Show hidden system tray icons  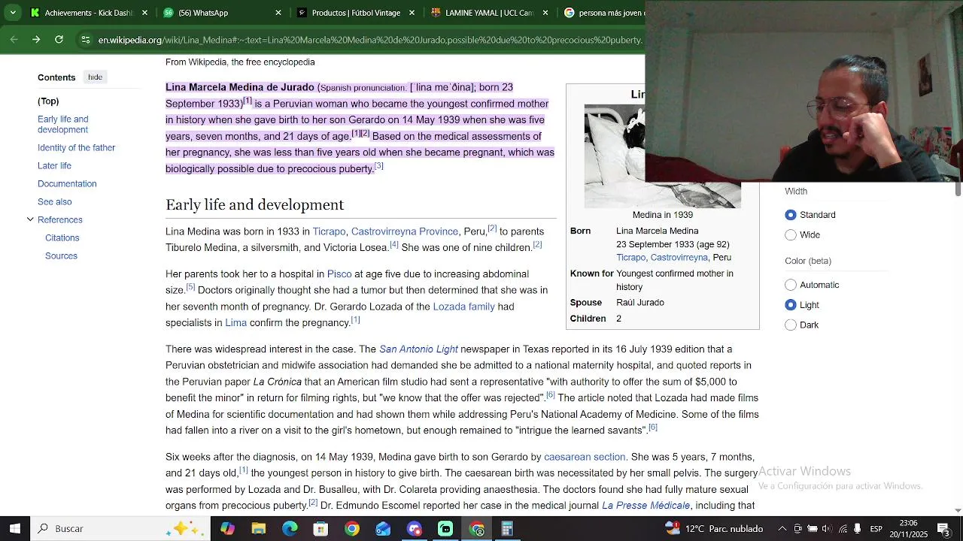[x=782, y=529]
